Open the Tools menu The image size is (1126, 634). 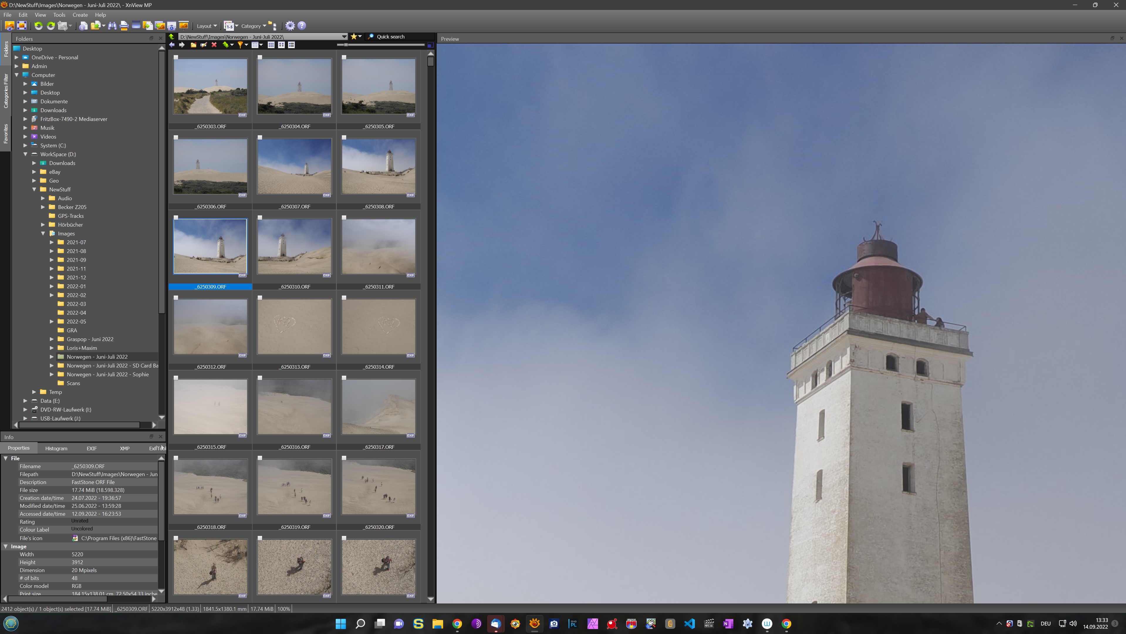(59, 15)
